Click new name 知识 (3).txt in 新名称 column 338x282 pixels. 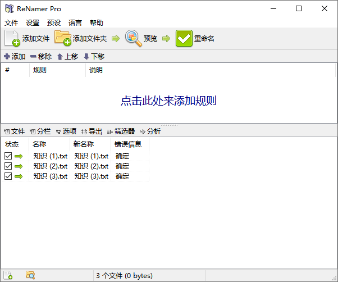pyautogui.click(x=92, y=176)
